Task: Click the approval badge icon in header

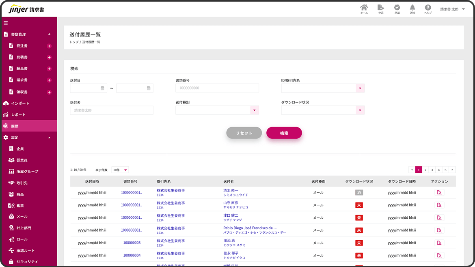Action: tap(397, 8)
